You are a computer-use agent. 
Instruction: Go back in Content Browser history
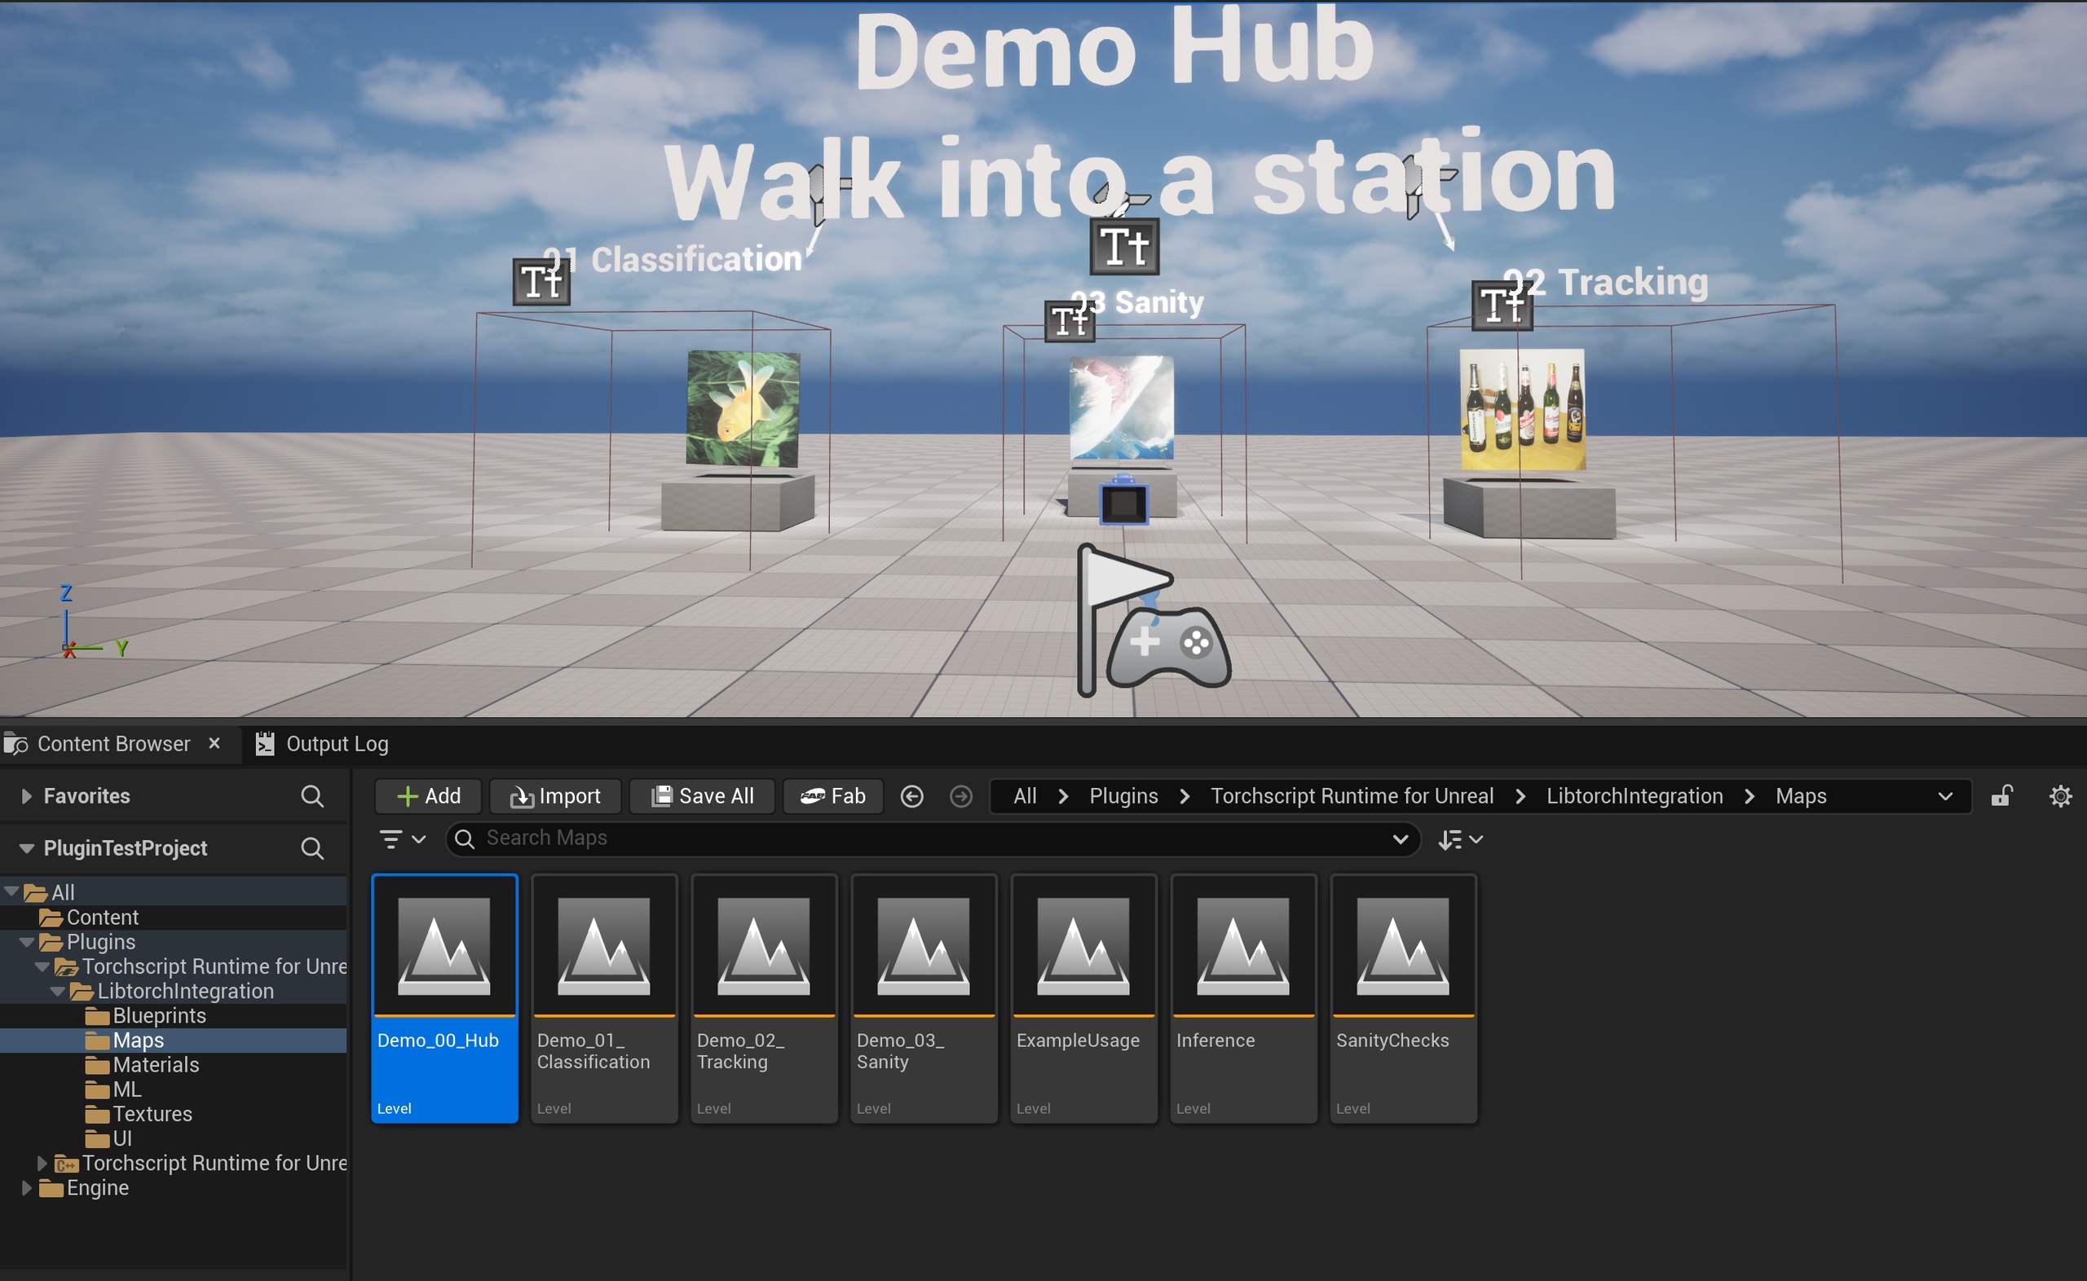pos(911,796)
